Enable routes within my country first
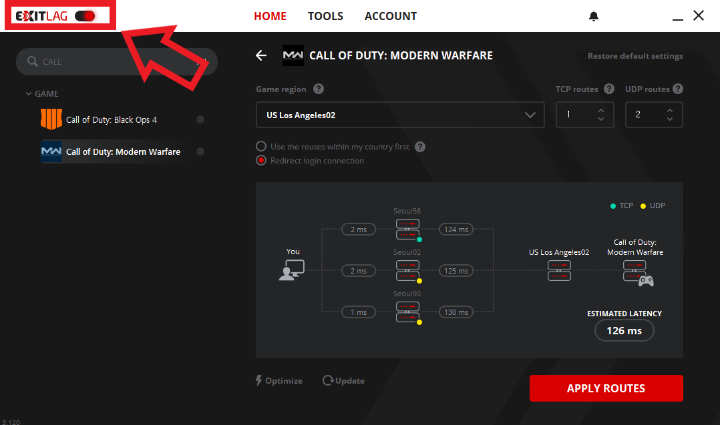 (x=260, y=146)
